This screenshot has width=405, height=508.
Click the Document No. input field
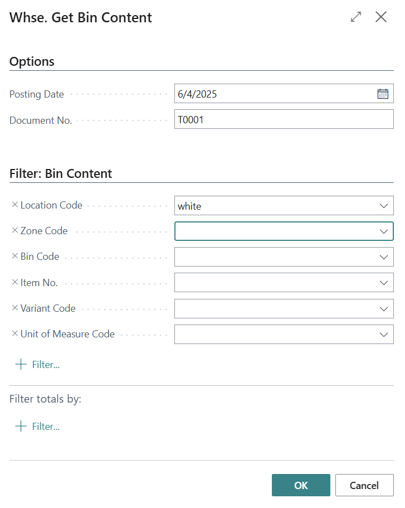tap(284, 119)
